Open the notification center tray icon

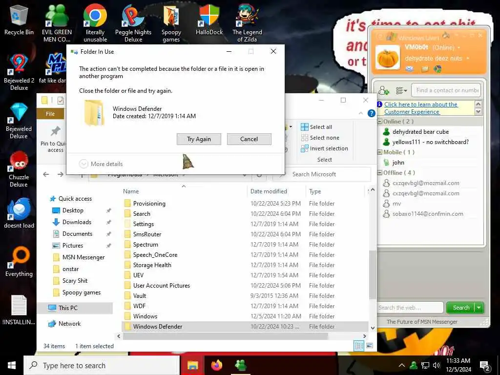click(x=484, y=366)
